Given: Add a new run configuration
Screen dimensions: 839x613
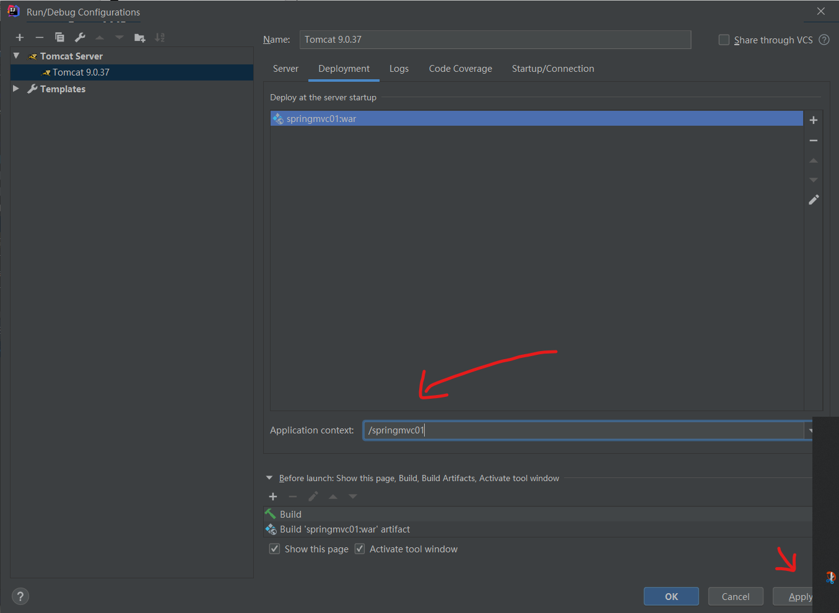Looking at the screenshot, I should pyautogui.click(x=20, y=38).
